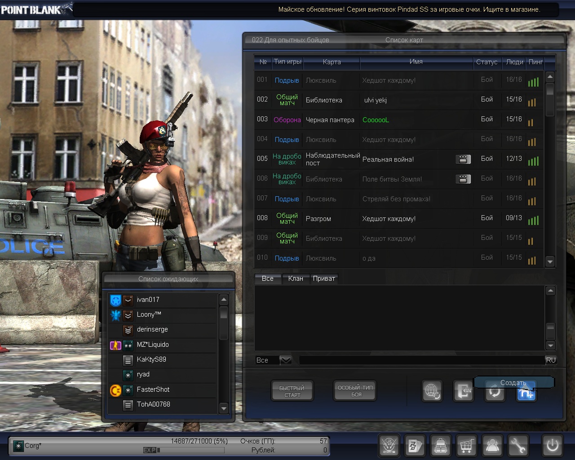This screenshot has width=575, height=460.
Task: Open the shop cart icon
Action: click(x=467, y=446)
